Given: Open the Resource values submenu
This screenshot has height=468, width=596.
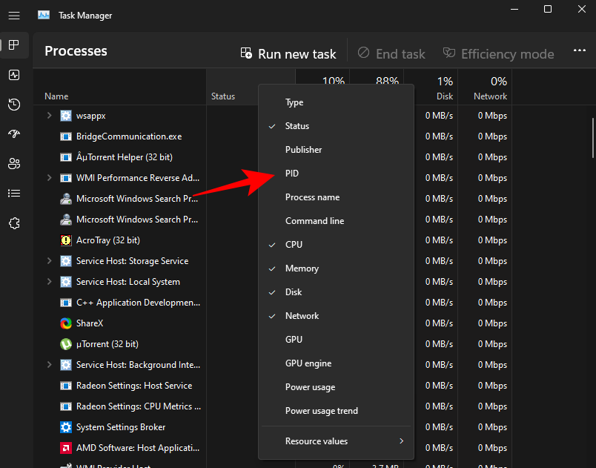Looking at the screenshot, I should click(x=317, y=441).
